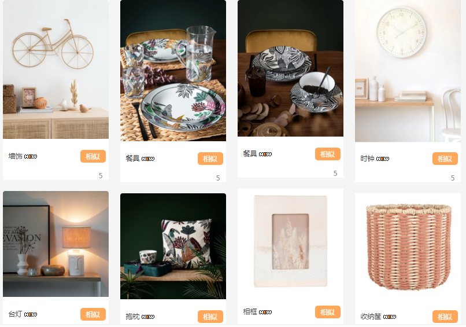The width and height of the screenshot is (466, 327).
Task: View the black and white tableware image
Action: pos(290,68)
